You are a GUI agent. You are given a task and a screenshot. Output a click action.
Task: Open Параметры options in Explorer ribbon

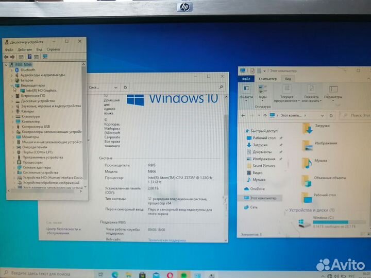pyautogui.click(x=333, y=93)
